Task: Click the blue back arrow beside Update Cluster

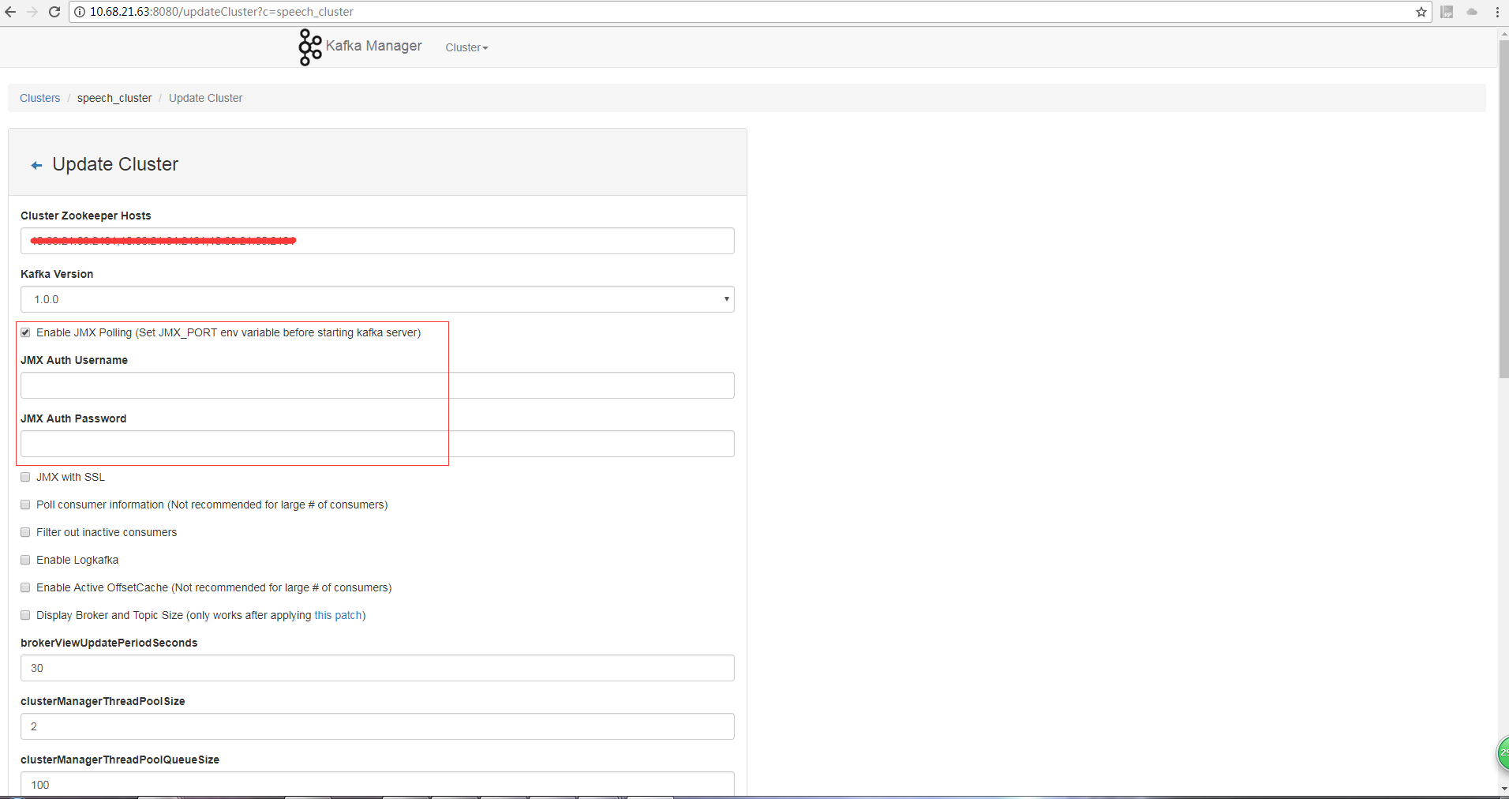Action: tap(36, 165)
